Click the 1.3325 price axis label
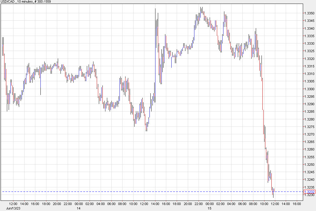The height and width of the screenshot is (211, 316). click(x=309, y=51)
